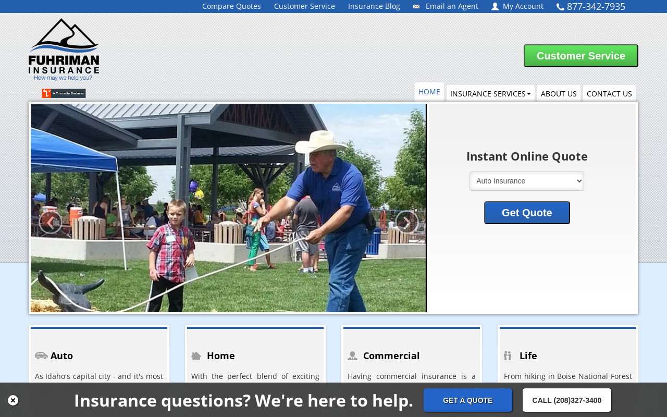The height and width of the screenshot is (417, 667).
Task: Open the Contact Us page
Action: point(609,93)
